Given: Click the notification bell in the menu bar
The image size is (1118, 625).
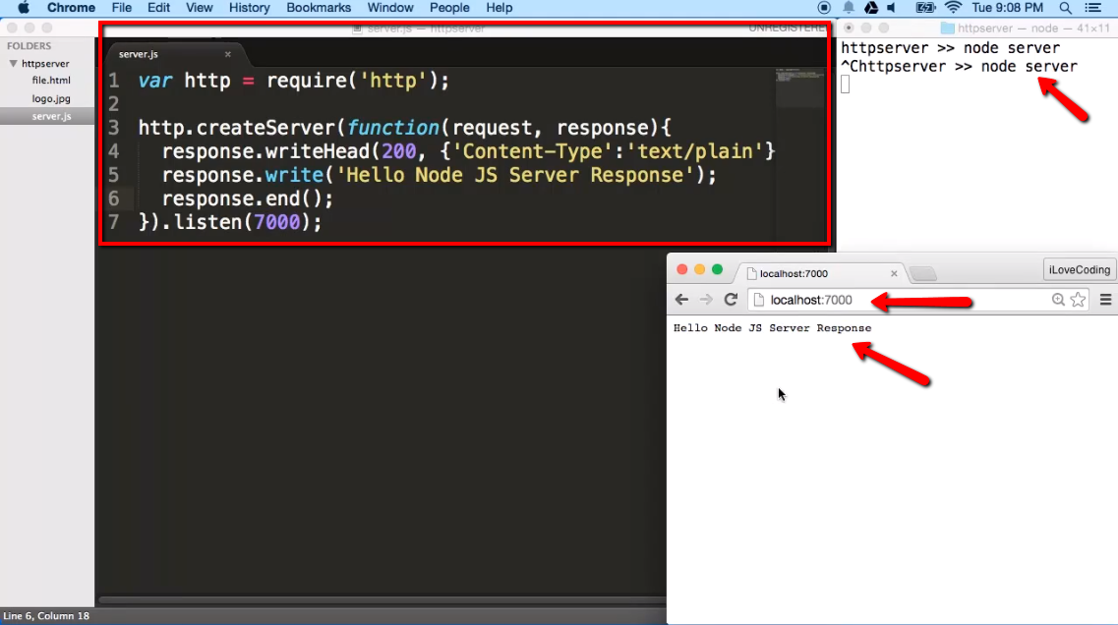Looking at the screenshot, I should (x=848, y=8).
